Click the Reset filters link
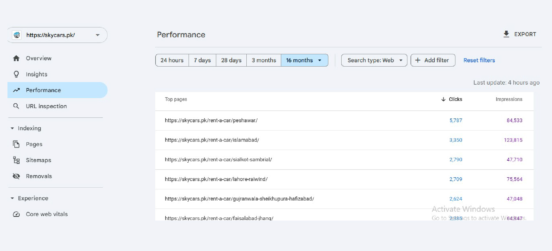Screen dimensions: 552x251 pyautogui.click(x=479, y=60)
